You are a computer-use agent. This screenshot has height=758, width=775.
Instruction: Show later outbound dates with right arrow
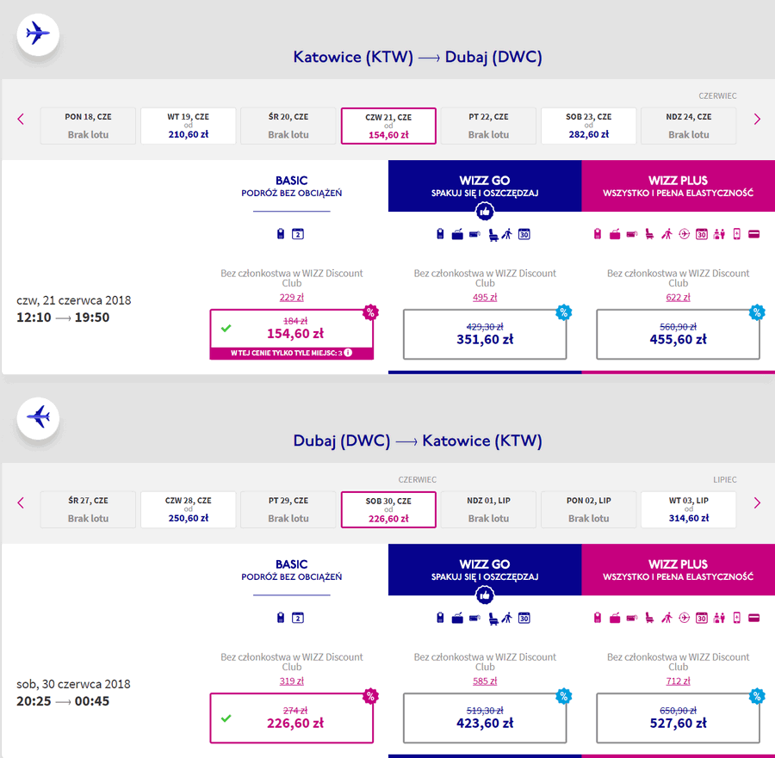(x=757, y=119)
